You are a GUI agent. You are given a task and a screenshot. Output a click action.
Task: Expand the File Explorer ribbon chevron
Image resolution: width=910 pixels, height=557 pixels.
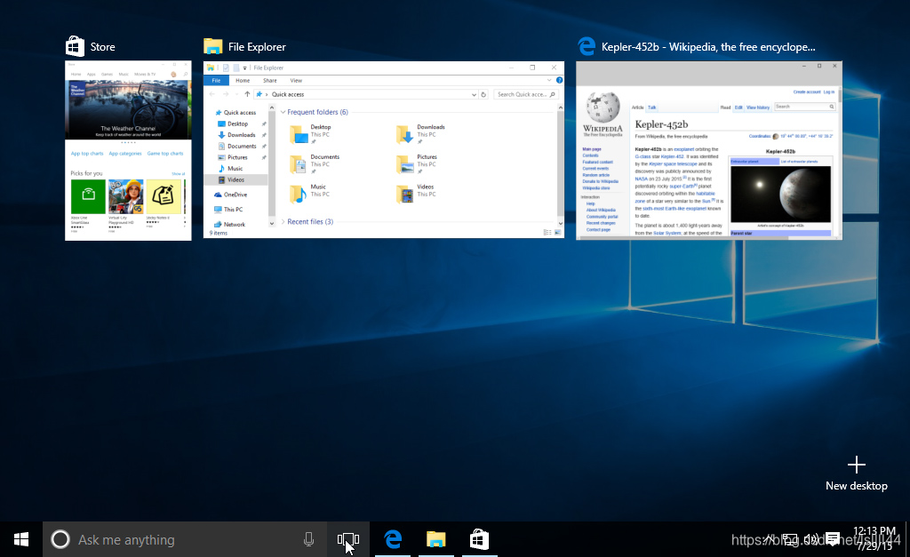[x=549, y=80]
